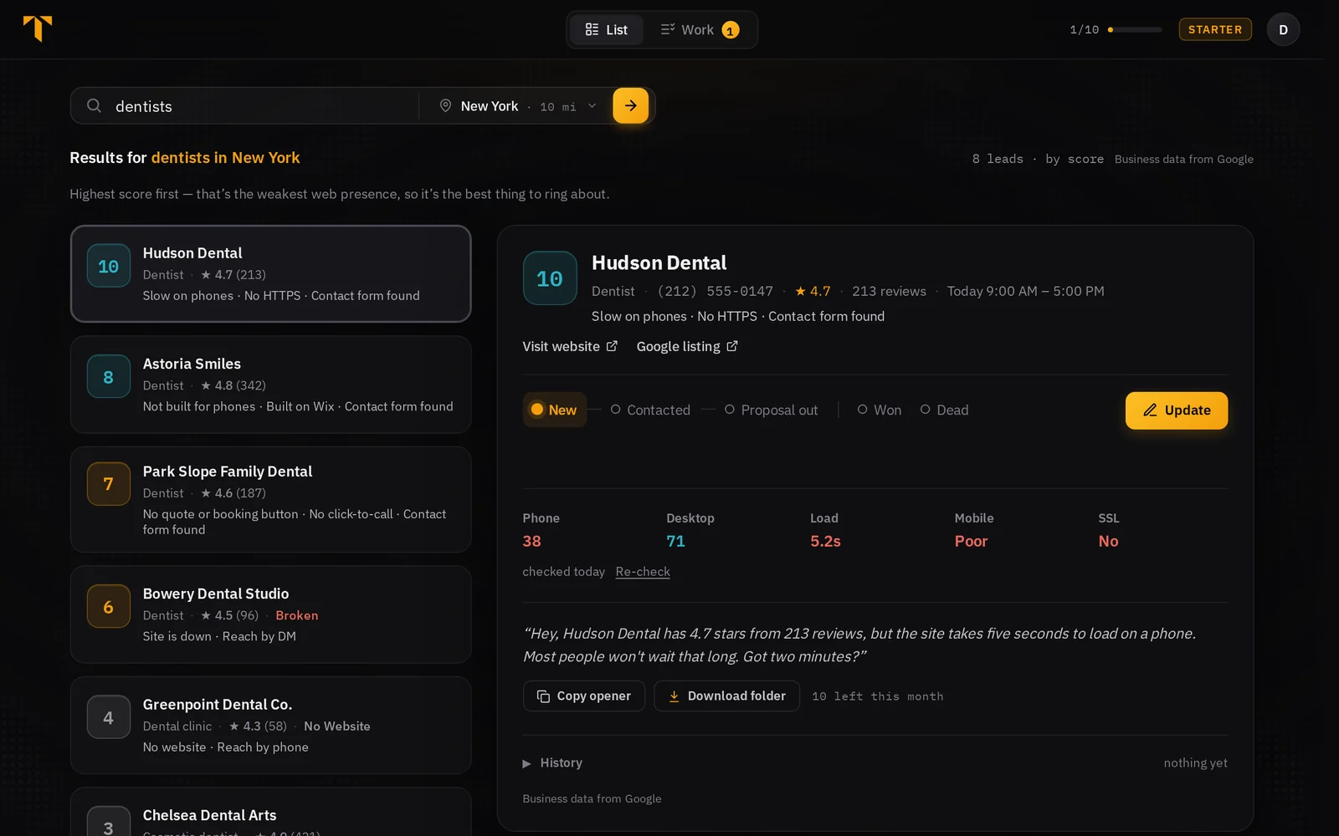Image resolution: width=1339 pixels, height=836 pixels.
Task: Click the opener quote text
Action: (x=859, y=645)
